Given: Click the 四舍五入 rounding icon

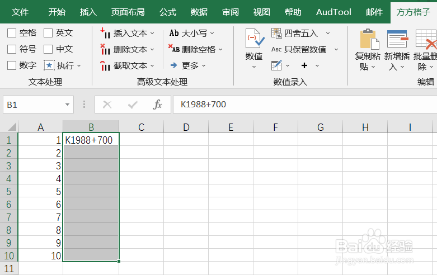Looking at the screenshot, I should coord(276,33).
